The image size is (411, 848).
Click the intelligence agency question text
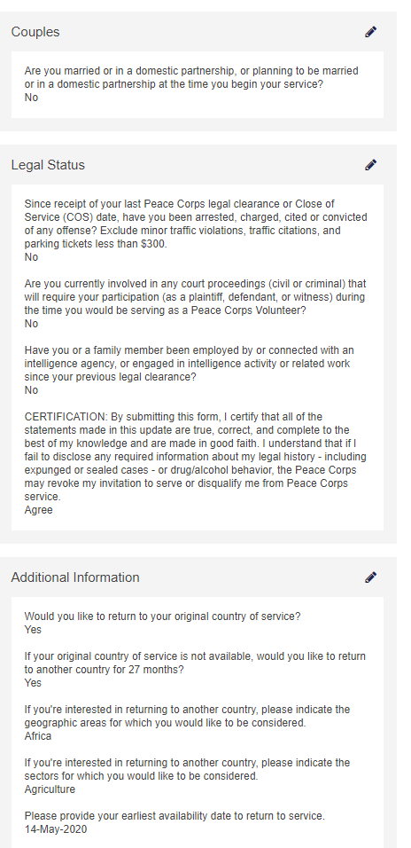point(189,364)
